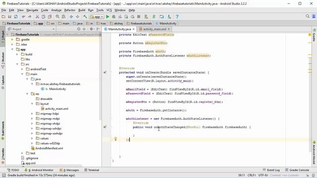Image resolution: width=317 pixels, height=178 pixels.
Task: Click the Undo arrow icon
Action: point(23,17)
